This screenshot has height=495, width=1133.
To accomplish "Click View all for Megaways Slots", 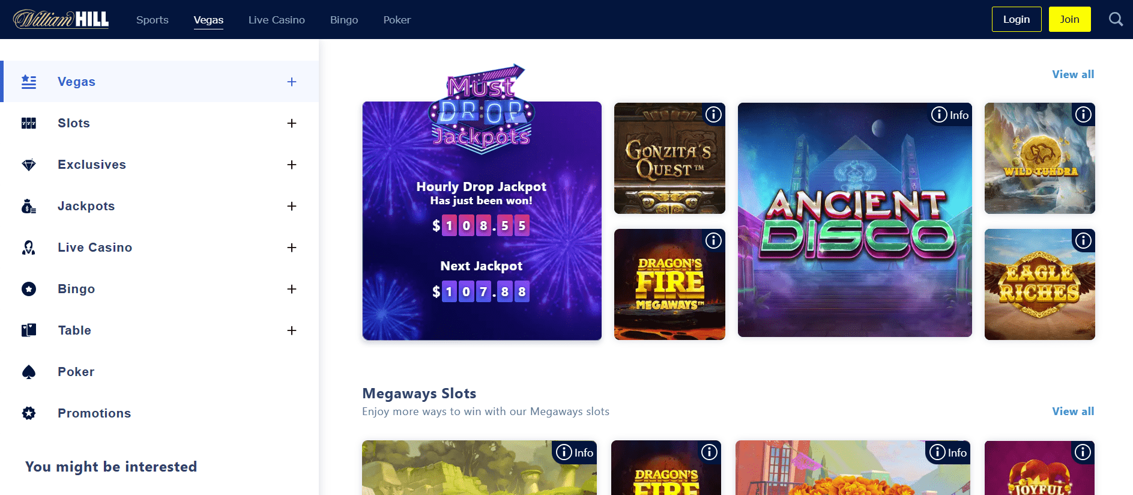I will pyautogui.click(x=1073, y=411).
